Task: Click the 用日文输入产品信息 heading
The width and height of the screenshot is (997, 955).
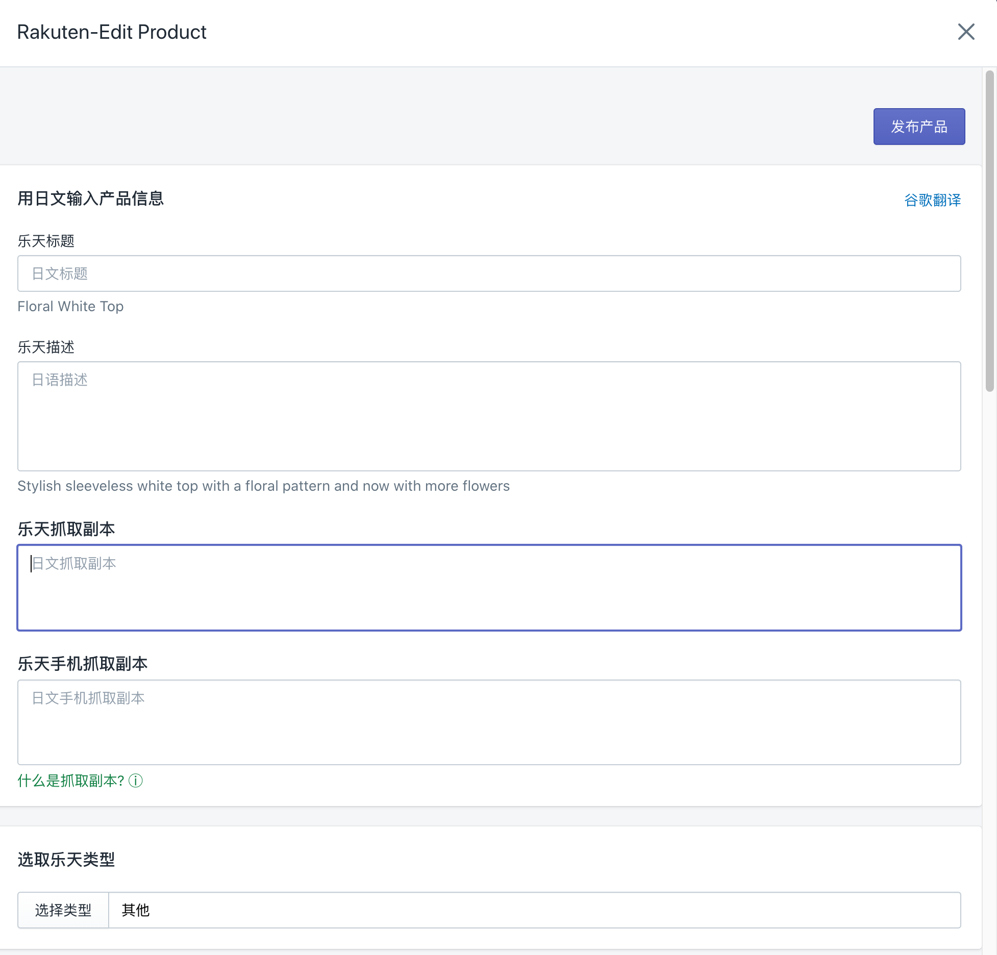Action: pos(90,198)
